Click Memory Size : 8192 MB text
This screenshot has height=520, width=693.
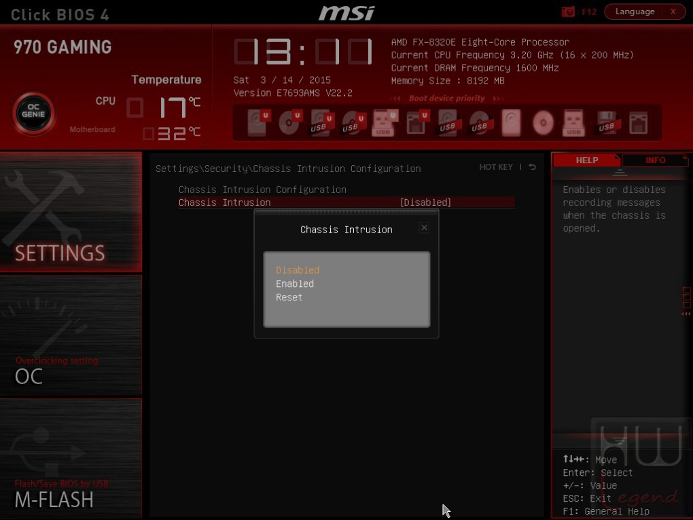[448, 80]
